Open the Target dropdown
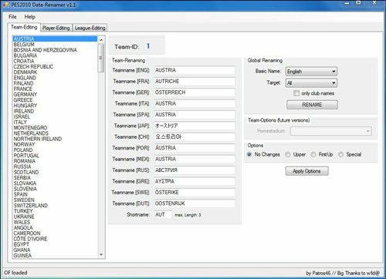386x279 pixels. point(311,82)
